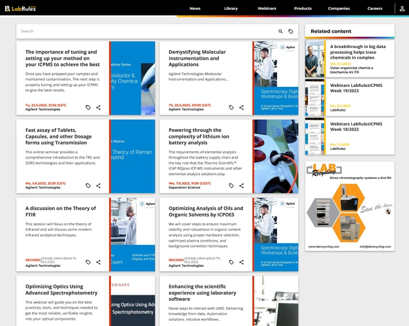Click 'Ústav organické chemie a biochemie AV ČR' text
The width and height of the screenshot is (409, 326).
[352, 70]
